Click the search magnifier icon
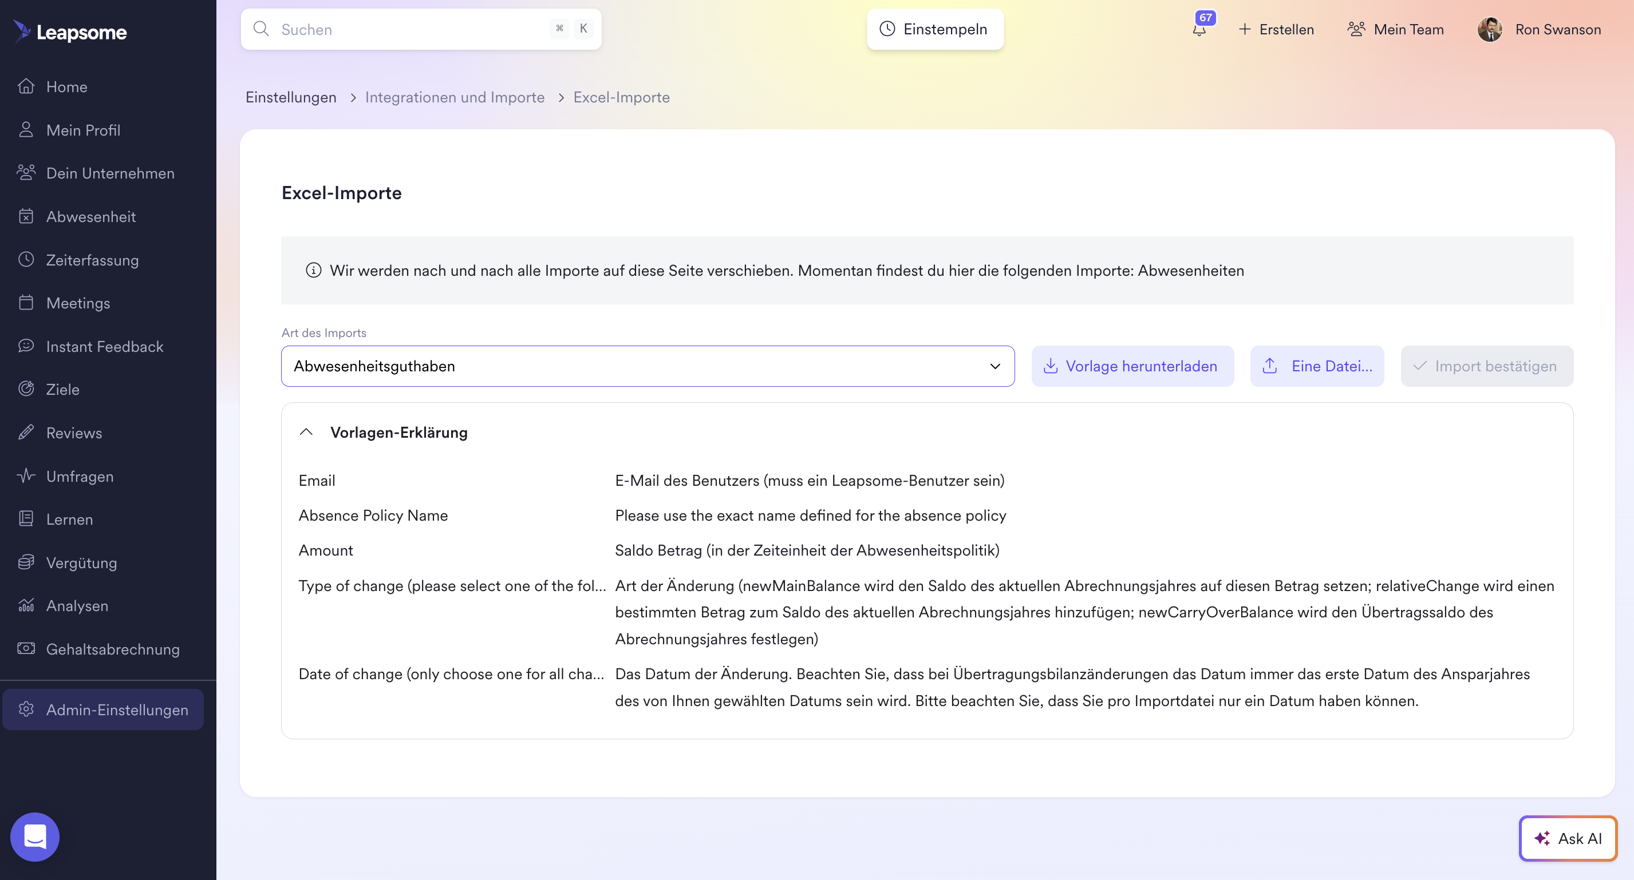1634x880 pixels. (x=261, y=29)
